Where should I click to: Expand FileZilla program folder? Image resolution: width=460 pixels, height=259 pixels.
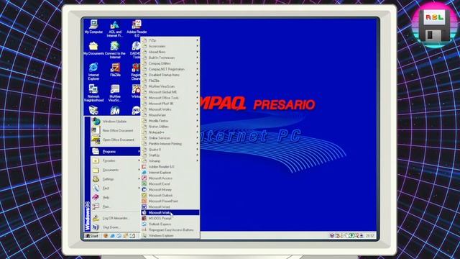pyautogui.click(x=170, y=81)
